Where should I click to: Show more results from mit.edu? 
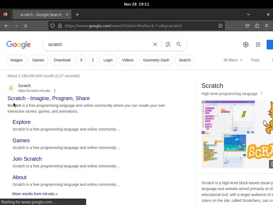pyautogui.click(x=35, y=194)
